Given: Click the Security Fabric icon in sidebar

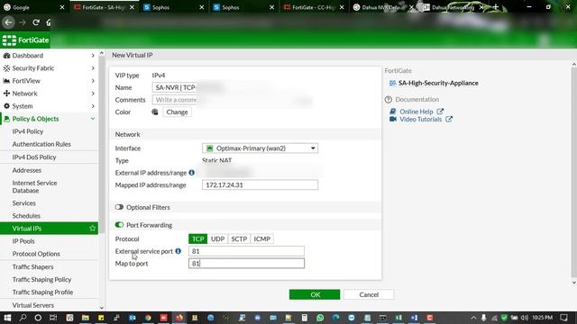Looking at the screenshot, I should point(6,68).
